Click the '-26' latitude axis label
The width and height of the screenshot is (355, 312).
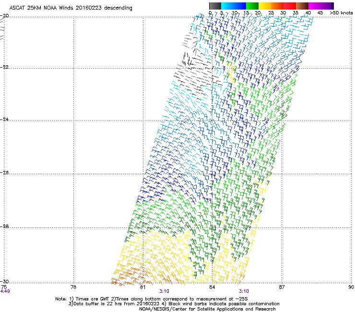click(5, 173)
